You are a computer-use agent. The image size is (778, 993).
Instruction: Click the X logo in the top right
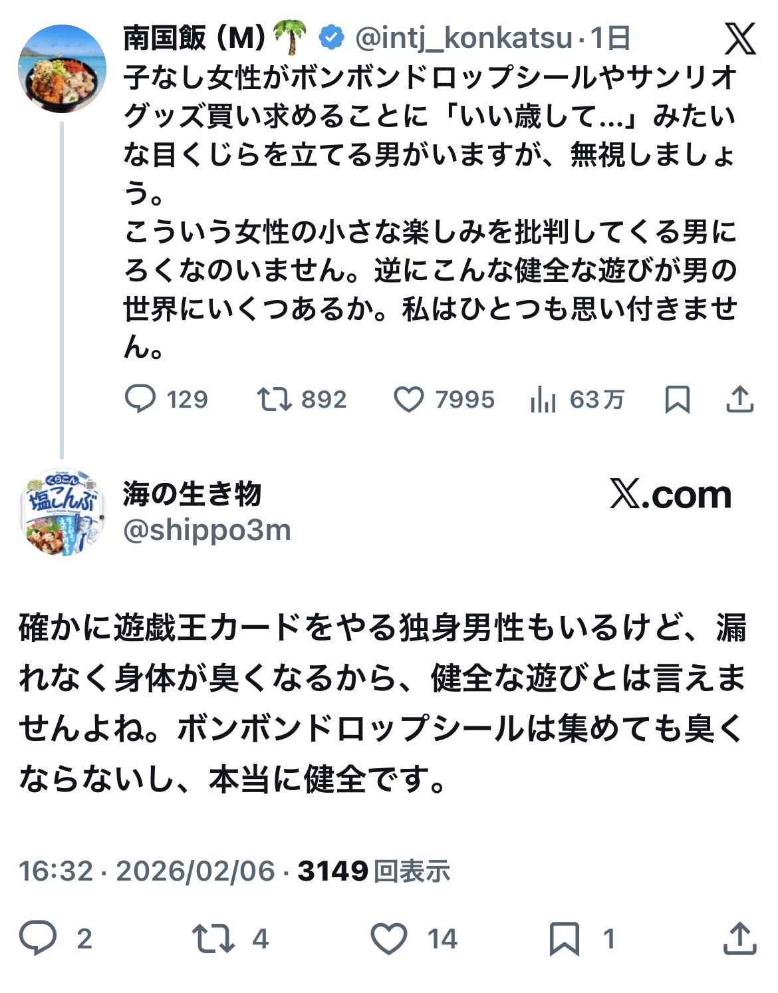pyautogui.click(x=739, y=39)
